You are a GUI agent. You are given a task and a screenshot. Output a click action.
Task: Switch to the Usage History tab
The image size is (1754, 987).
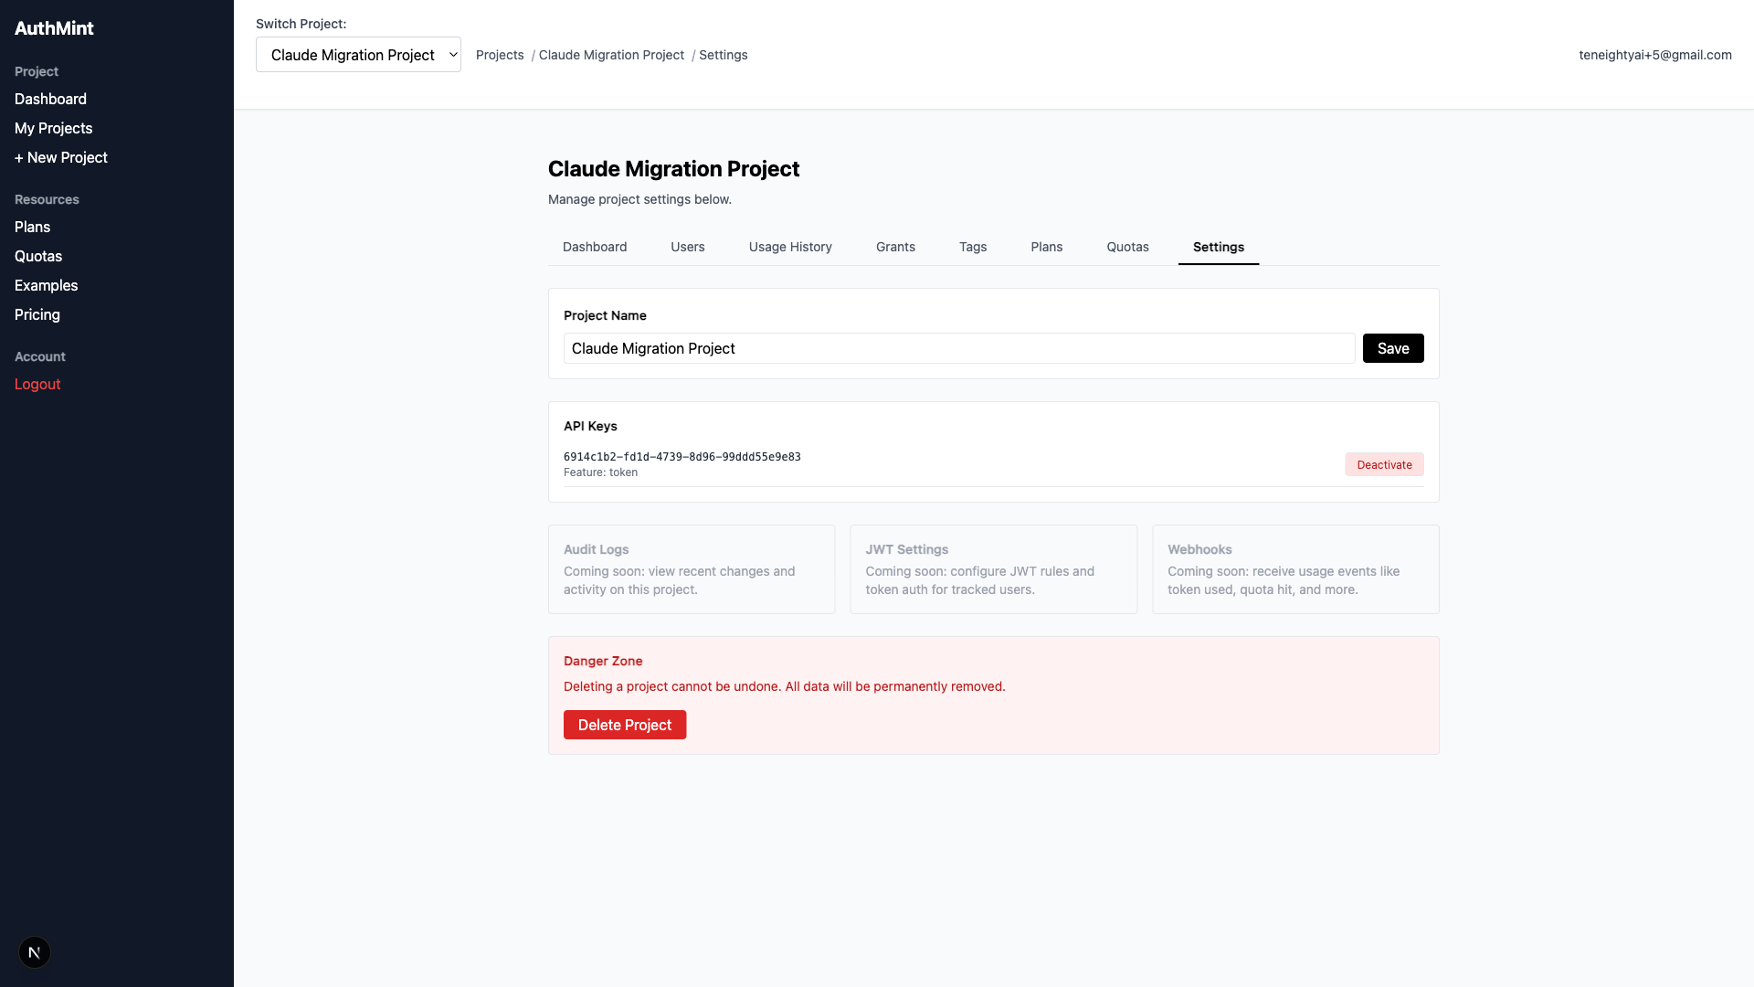coord(790,247)
